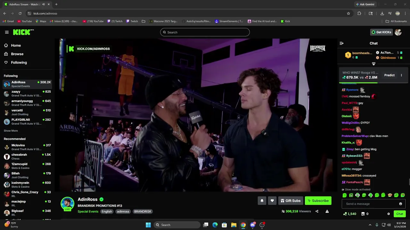This screenshot has height=230, width=410.
Task: Open the StreamElements bookmark
Action: [x=229, y=21]
